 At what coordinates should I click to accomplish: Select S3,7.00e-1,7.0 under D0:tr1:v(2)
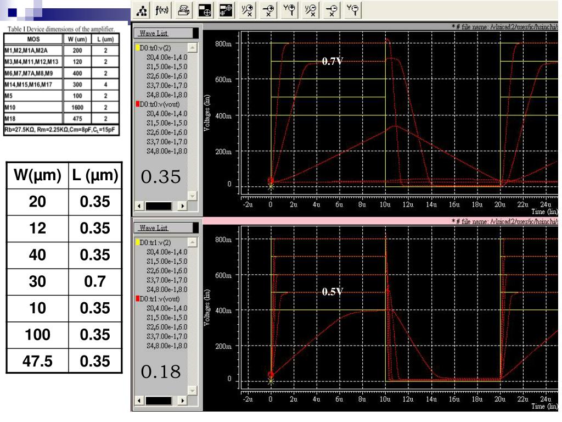coord(167,280)
